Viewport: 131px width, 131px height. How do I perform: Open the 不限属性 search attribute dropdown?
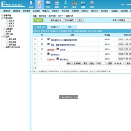pos(123,20)
